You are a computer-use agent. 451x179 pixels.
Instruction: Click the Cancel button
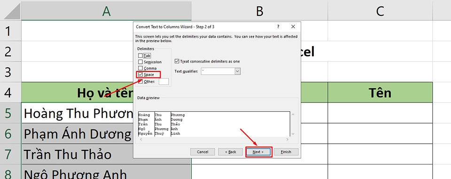(202, 152)
